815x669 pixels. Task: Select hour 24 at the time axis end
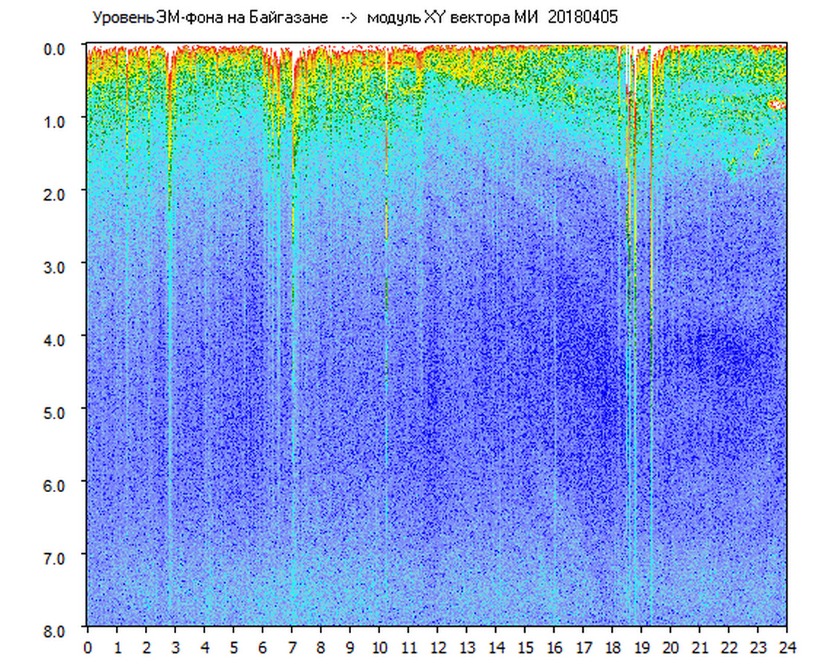[x=787, y=648]
